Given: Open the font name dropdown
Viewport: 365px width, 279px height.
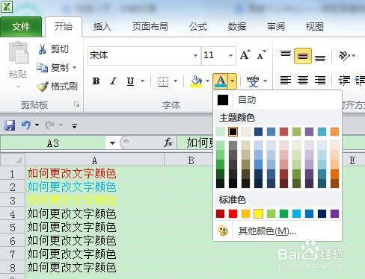Looking at the screenshot, I should (x=195, y=55).
